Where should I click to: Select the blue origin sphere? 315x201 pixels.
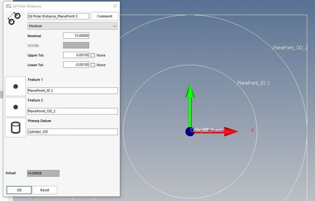pos(190,131)
